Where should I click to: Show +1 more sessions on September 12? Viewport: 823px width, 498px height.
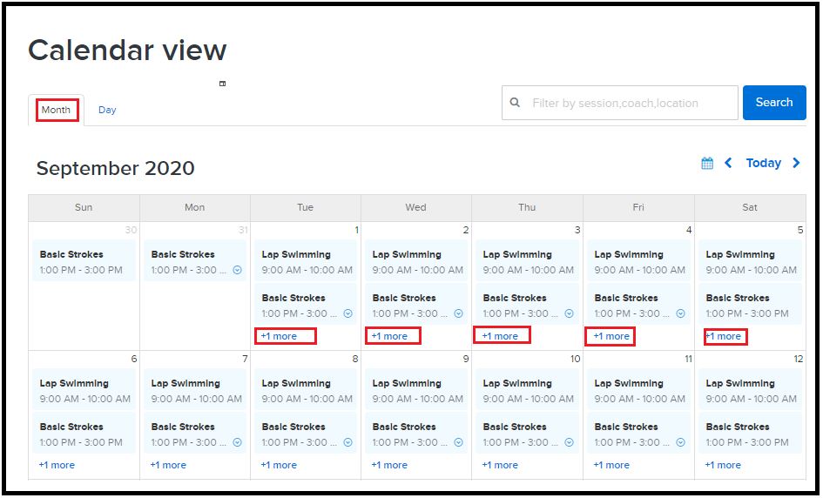click(x=723, y=465)
